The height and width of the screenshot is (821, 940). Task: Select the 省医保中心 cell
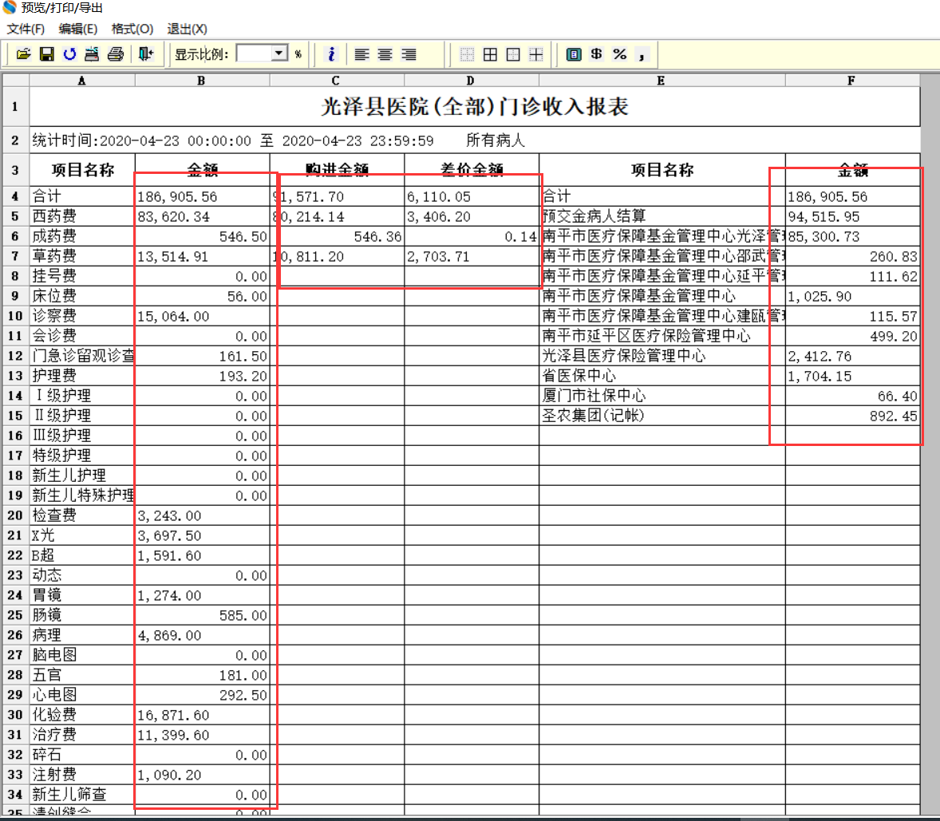pyautogui.click(x=662, y=376)
